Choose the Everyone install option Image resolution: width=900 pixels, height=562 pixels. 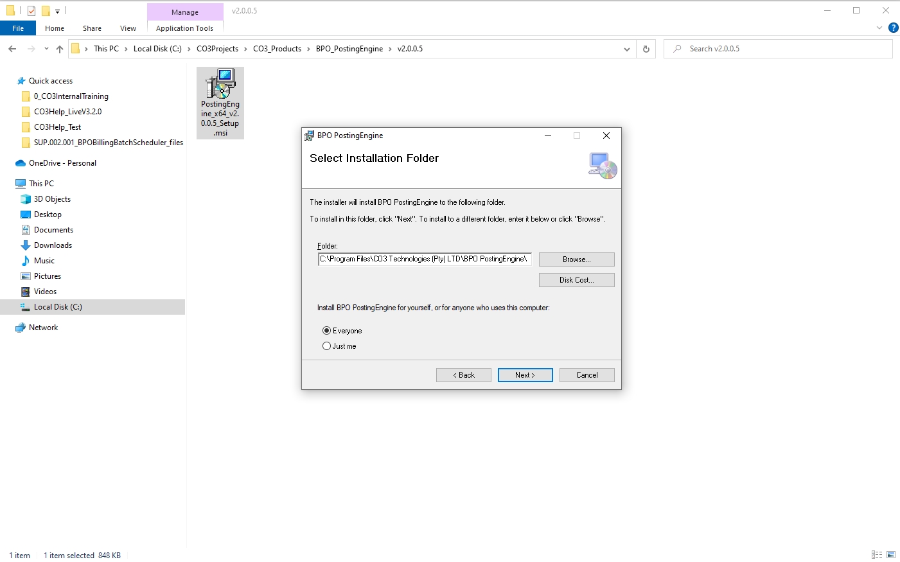[342, 331]
